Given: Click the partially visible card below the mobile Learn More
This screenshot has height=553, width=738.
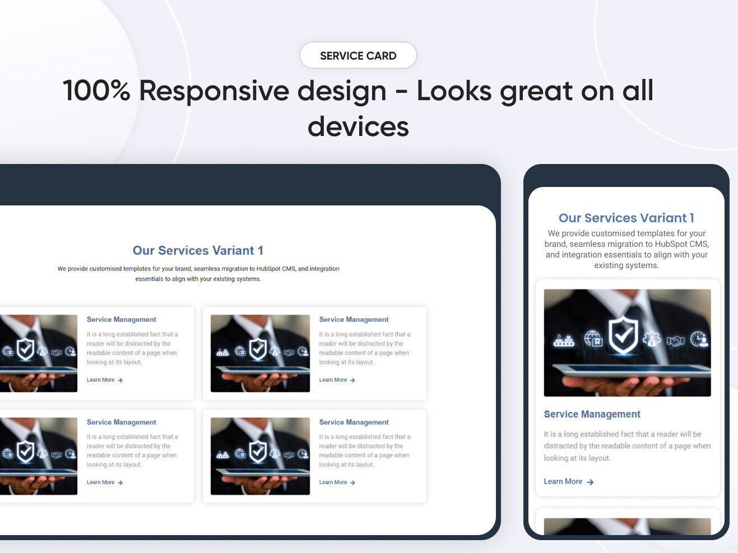Looking at the screenshot, I should click(x=626, y=526).
